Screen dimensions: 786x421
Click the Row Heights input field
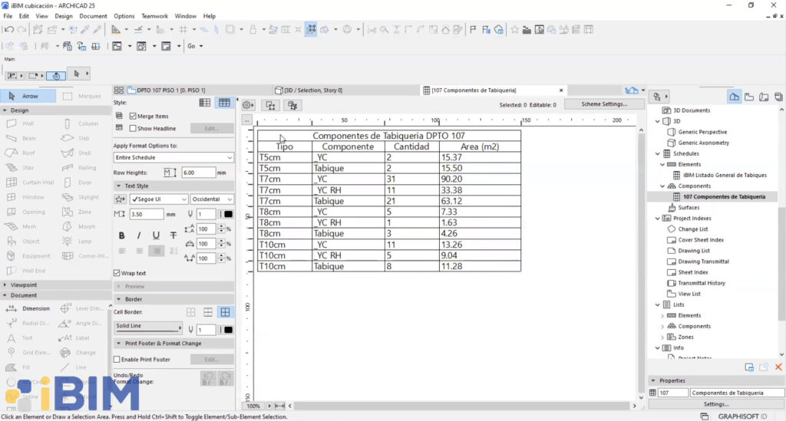[x=198, y=173]
